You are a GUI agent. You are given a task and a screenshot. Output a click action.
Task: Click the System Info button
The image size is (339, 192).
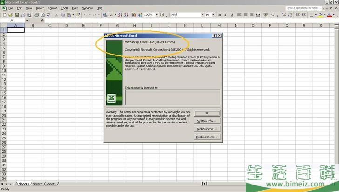[x=207, y=121]
